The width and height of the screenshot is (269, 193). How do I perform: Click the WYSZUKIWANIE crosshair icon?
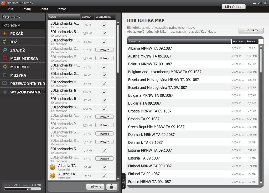point(5,92)
